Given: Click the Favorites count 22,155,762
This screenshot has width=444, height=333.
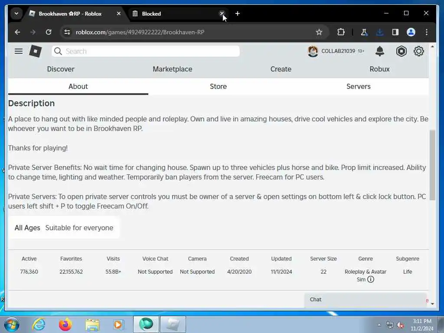Looking at the screenshot, I should 71,272.
